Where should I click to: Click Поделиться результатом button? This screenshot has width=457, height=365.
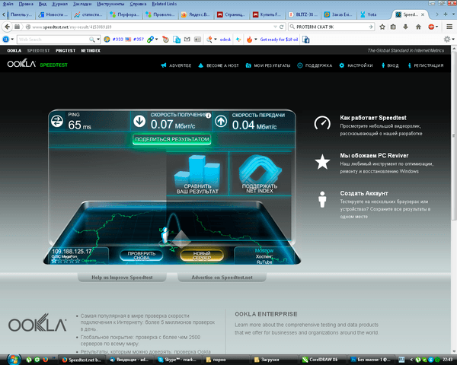click(172, 139)
